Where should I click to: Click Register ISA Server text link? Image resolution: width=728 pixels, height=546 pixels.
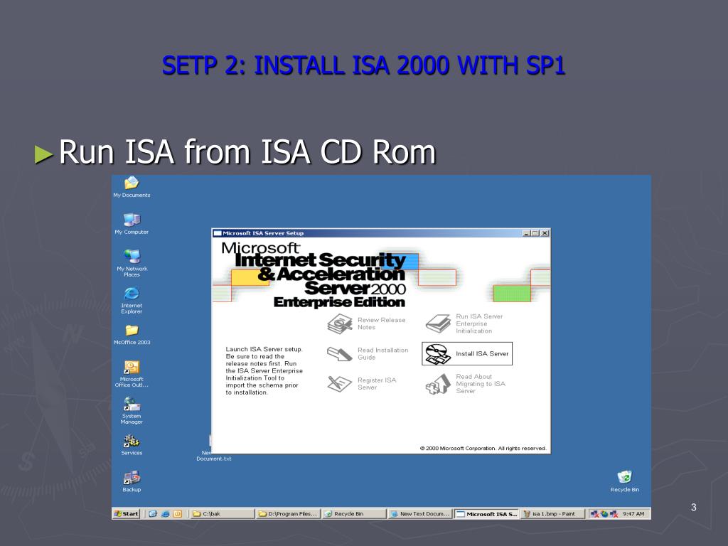pos(377,383)
